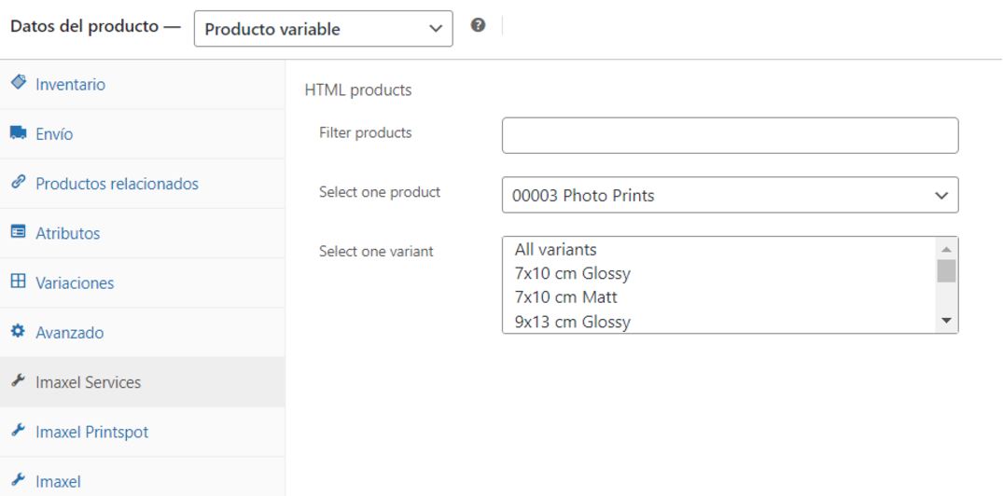1003x496 pixels.
Task: Select the 9x13 cm Glossy variant
Action: pyautogui.click(x=572, y=322)
